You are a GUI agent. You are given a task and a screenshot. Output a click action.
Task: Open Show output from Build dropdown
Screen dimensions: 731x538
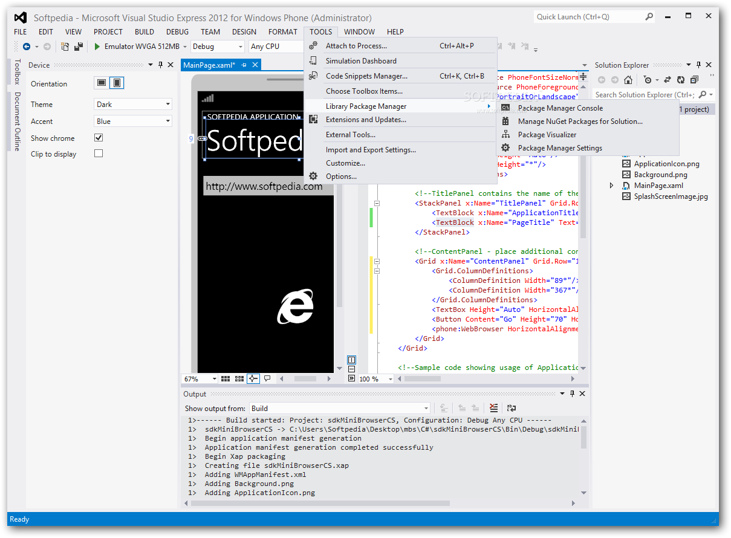(x=340, y=408)
